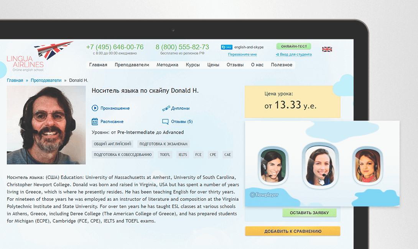418x249 pixels.
Task: Click the smiling woman in the center window
Action: (x=320, y=165)
